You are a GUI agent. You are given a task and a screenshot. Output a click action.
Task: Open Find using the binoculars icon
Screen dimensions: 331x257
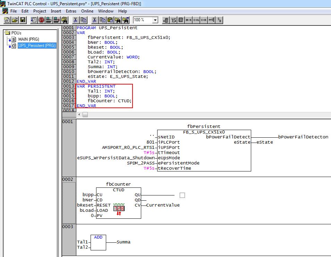click(x=118, y=20)
